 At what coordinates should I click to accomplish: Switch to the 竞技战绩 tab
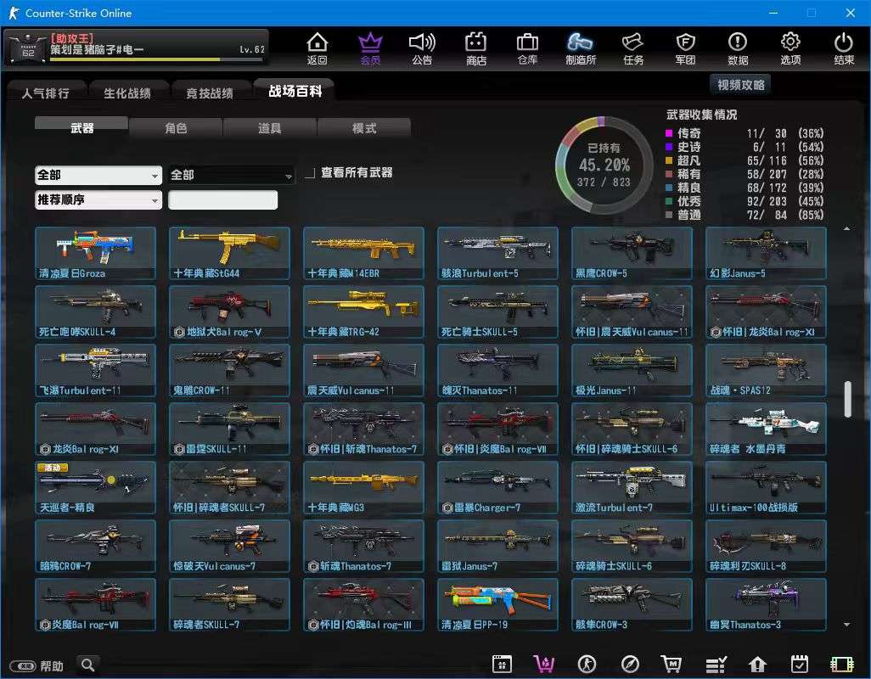210,93
